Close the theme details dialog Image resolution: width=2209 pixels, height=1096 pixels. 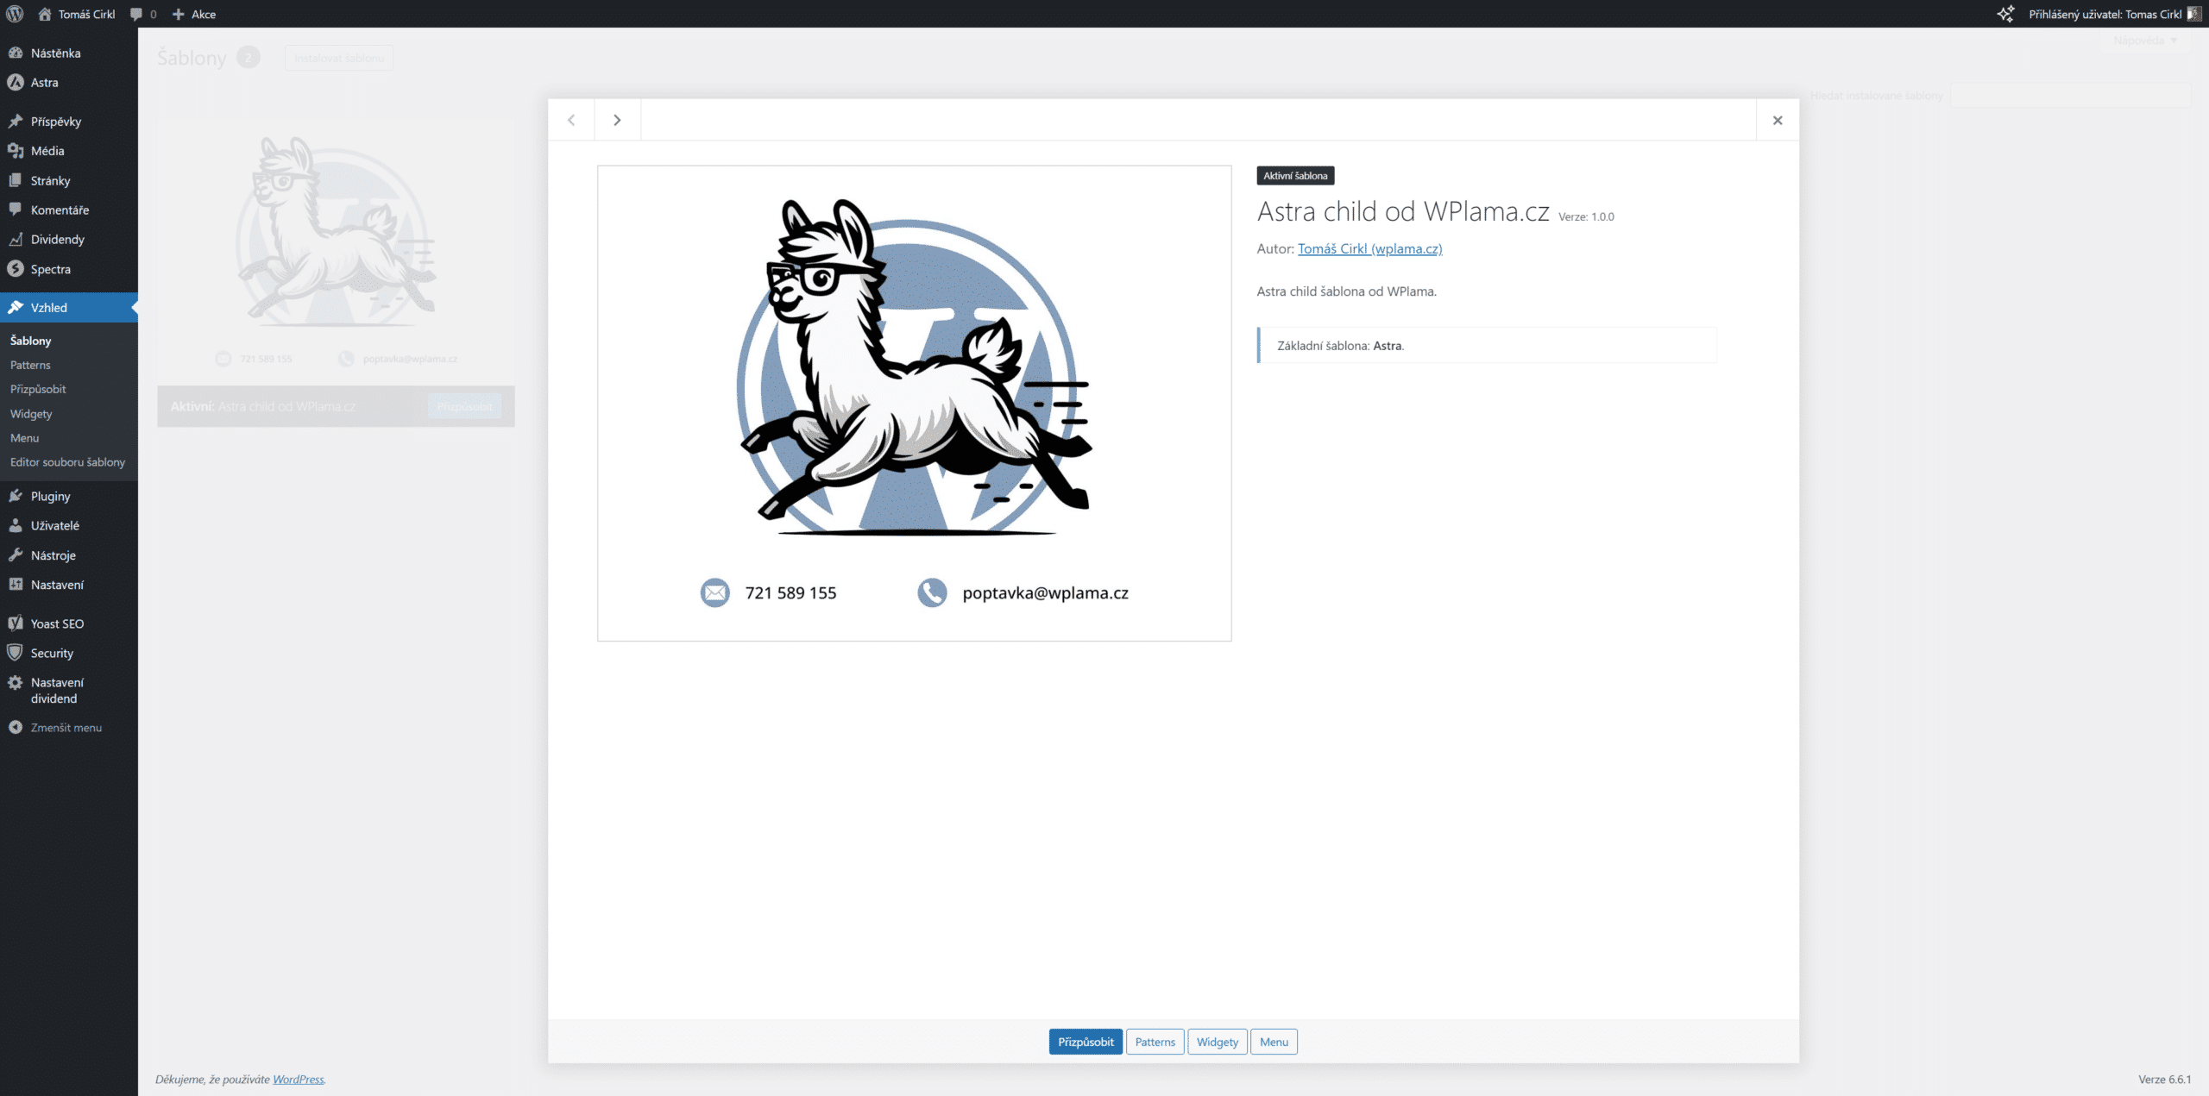[1778, 120]
